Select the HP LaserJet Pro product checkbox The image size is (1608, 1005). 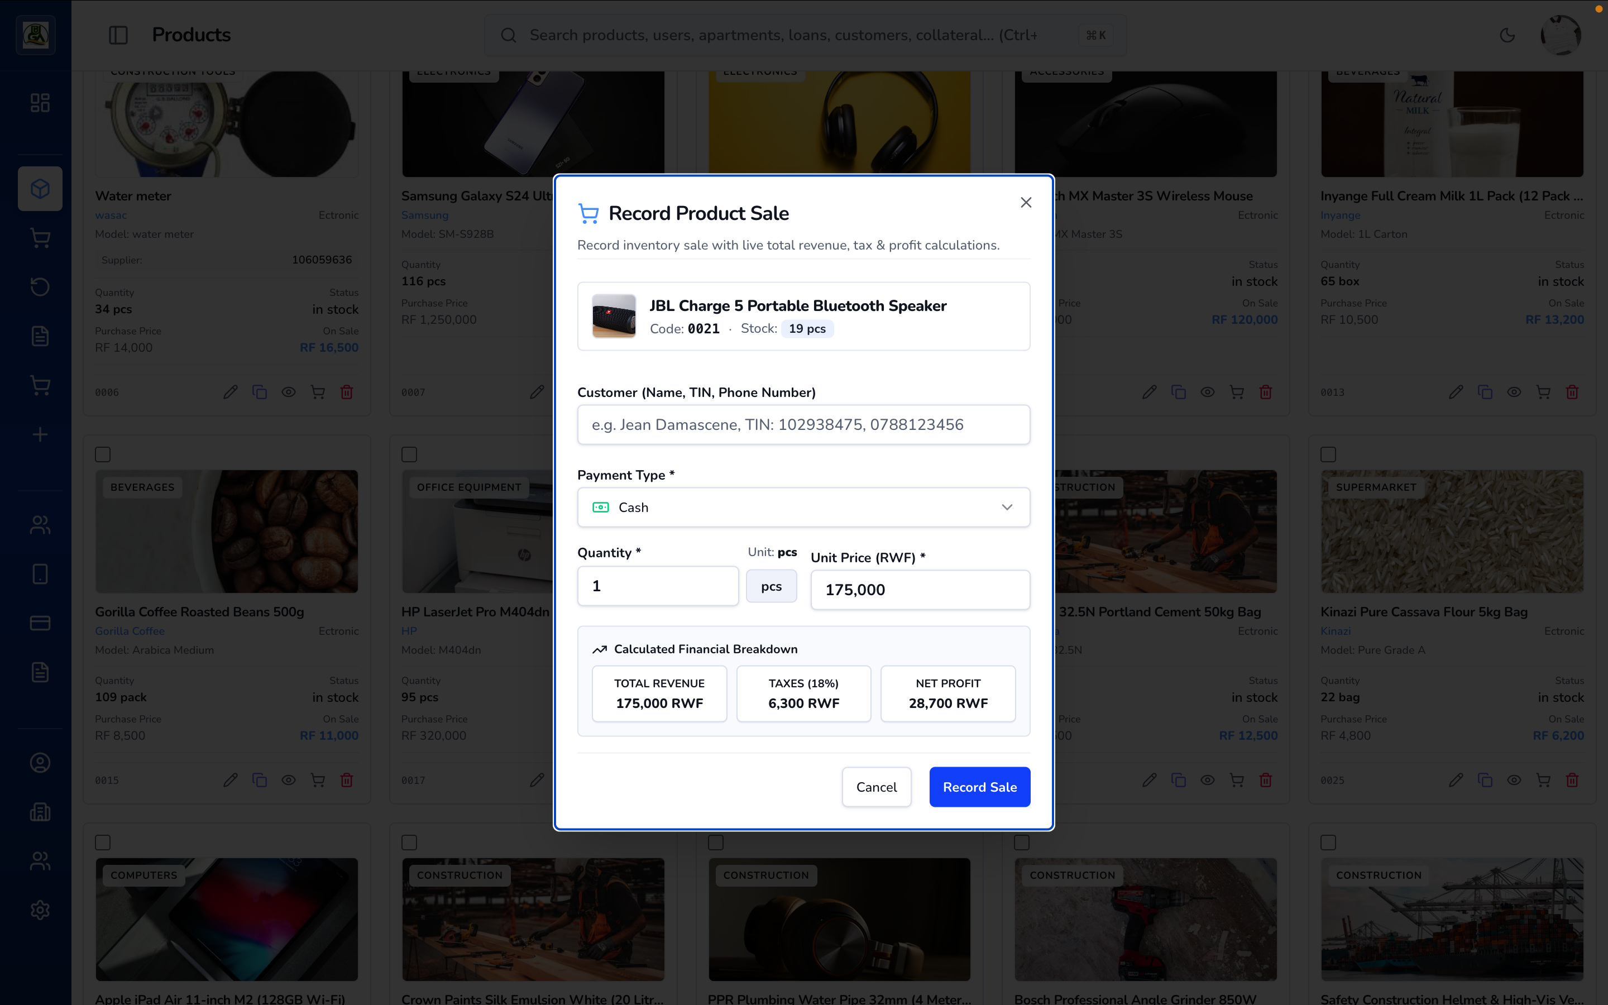point(409,454)
